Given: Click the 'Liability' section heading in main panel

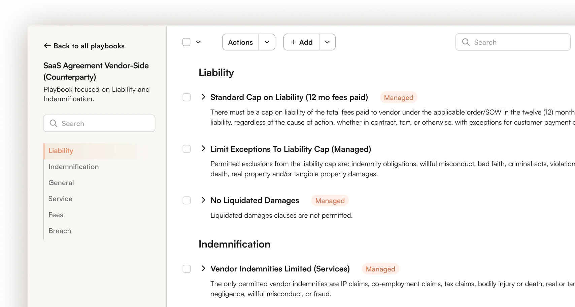Looking at the screenshot, I should [x=216, y=73].
